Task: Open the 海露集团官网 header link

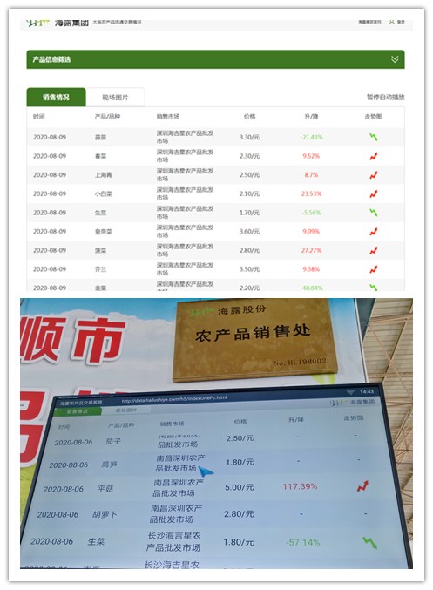Action: (369, 22)
